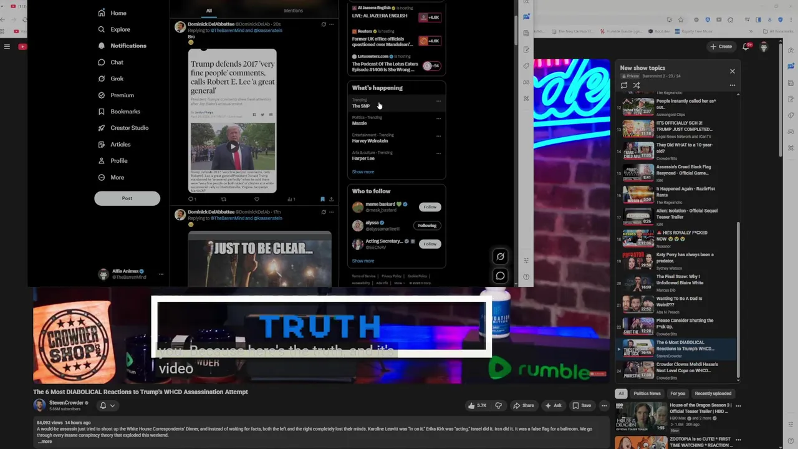Open more options on second Dominick post
Image resolution: width=798 pixels, height=449 pixels.
coord(331,212)
